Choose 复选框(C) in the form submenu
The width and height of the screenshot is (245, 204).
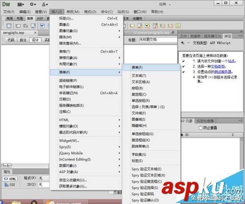click(151, 94)
